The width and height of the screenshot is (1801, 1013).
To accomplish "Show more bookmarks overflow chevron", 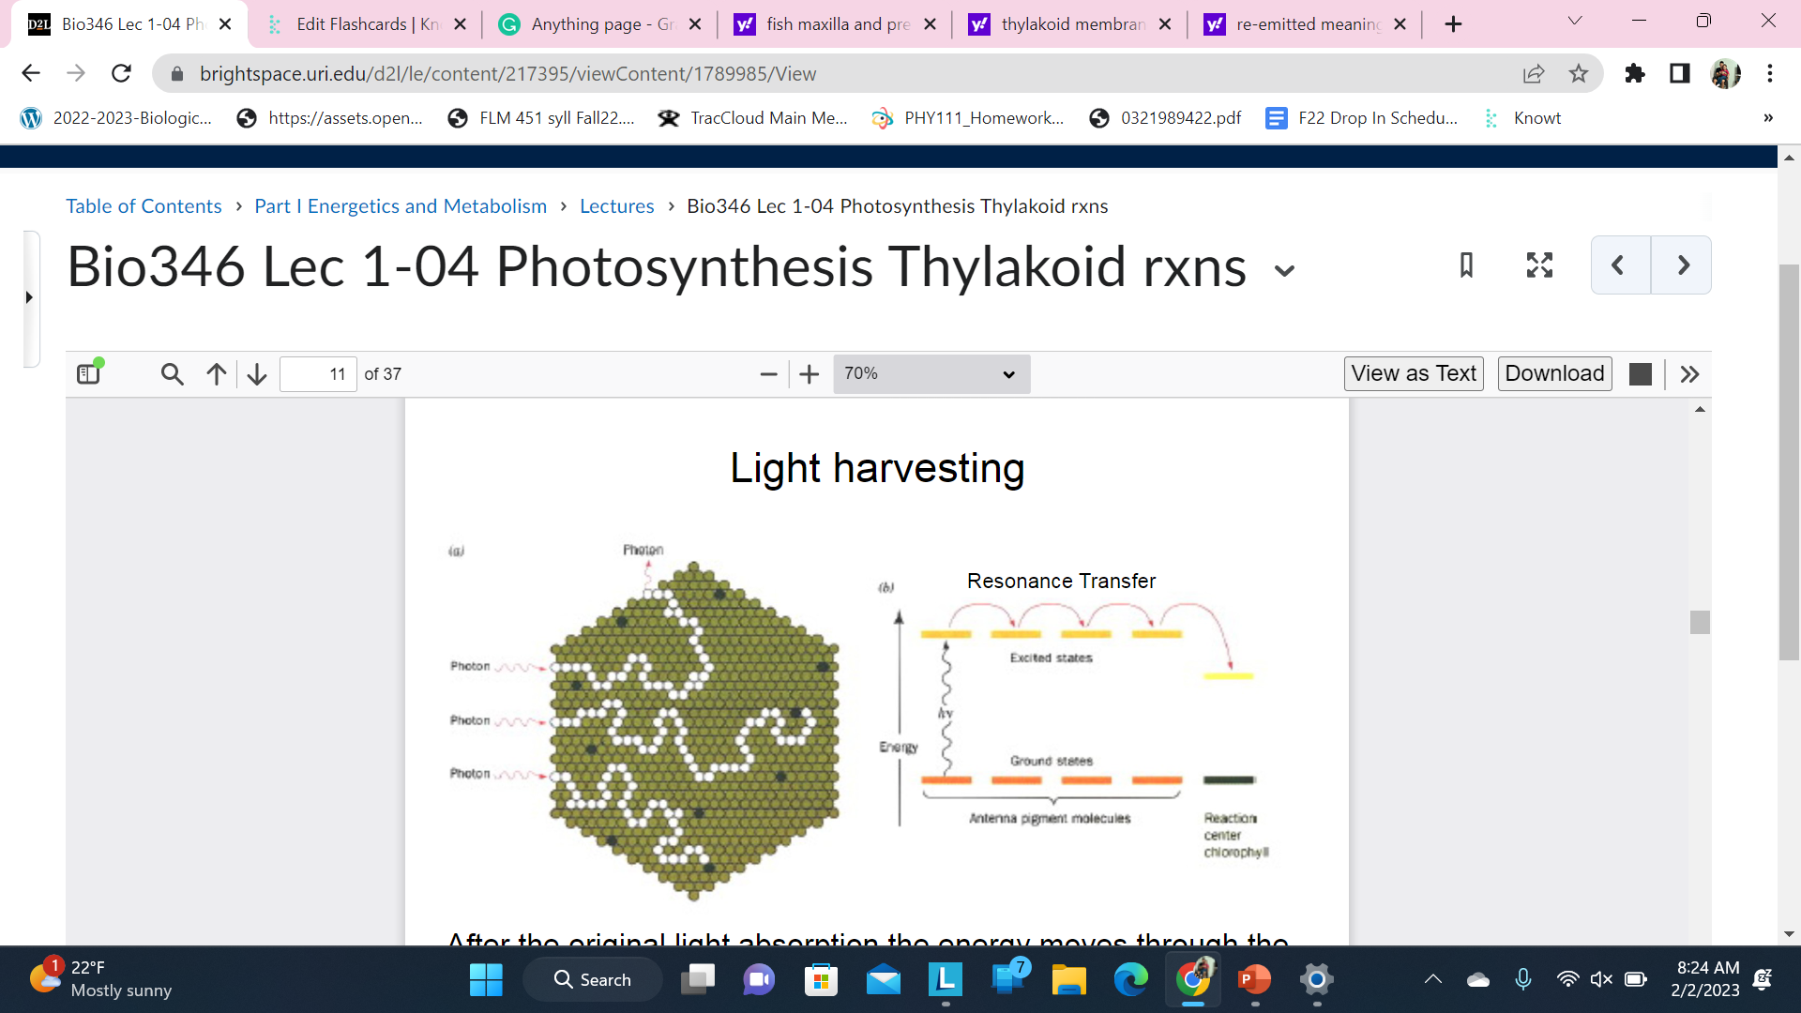I will coord(1768,118).
